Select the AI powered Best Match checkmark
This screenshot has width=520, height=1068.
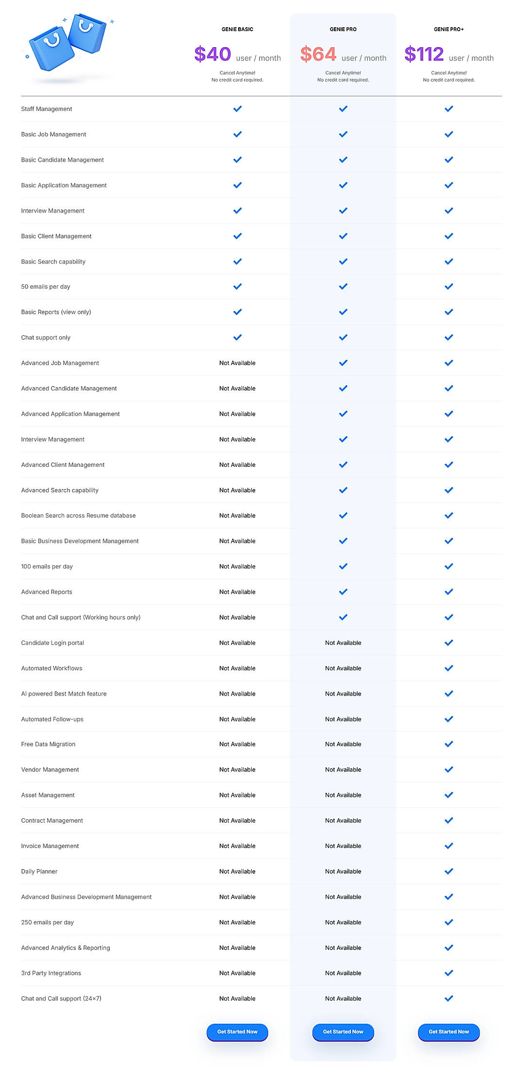[449, 693]
